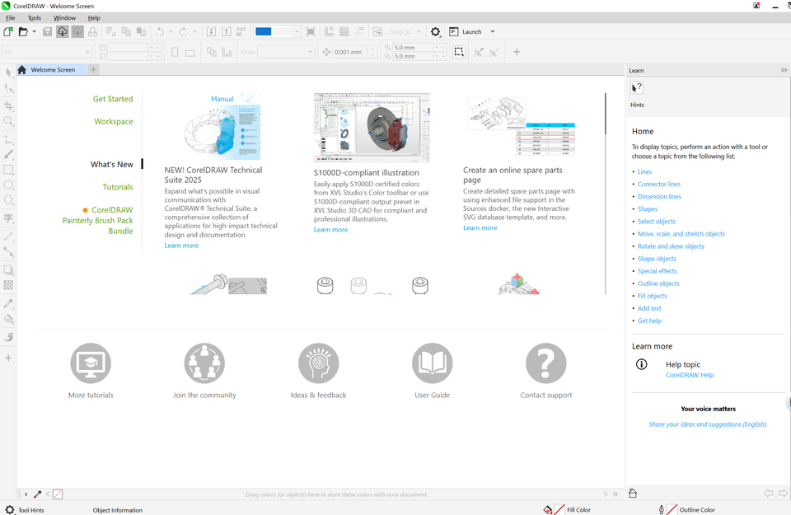
Task: Click the eyedropper icon in document palette
Action: 37,494
